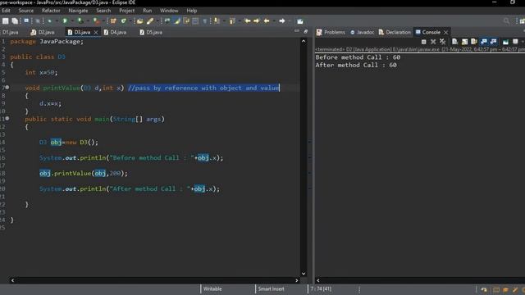Click the Open Type folder icon
Viewport: 525px width, 295px height.
tap(140, 21)
